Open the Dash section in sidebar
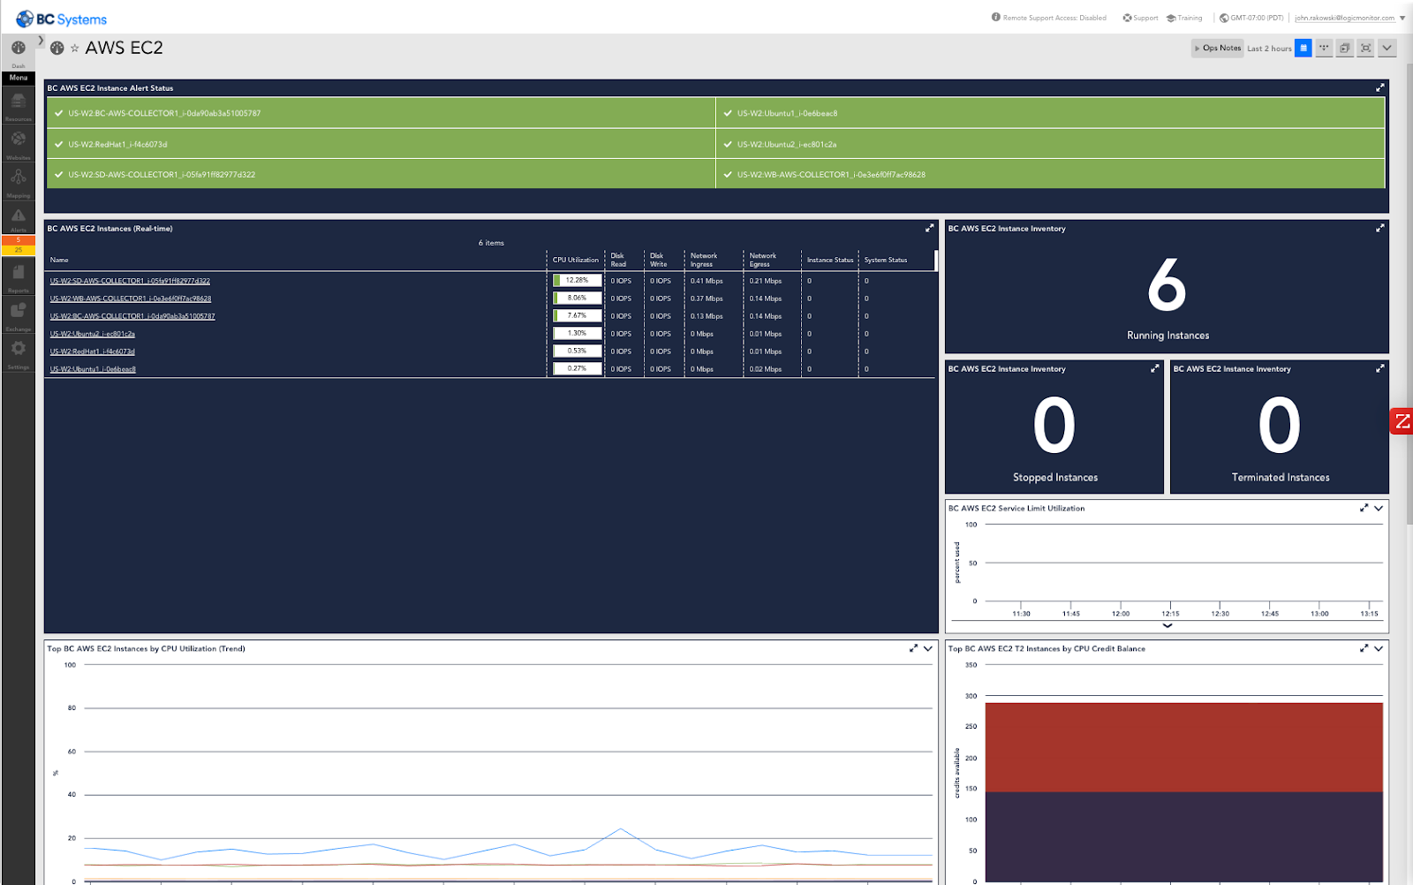1413x885 pixels. click(x=18, y=52)
